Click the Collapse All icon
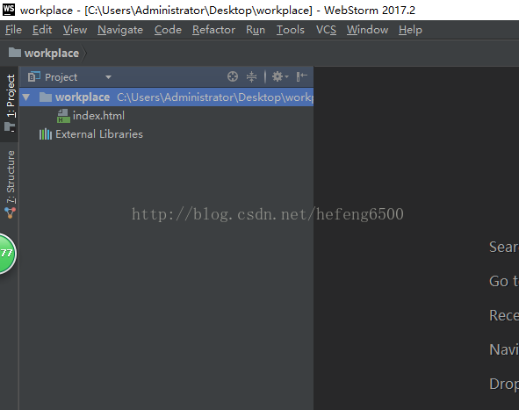 pos(251,76)
